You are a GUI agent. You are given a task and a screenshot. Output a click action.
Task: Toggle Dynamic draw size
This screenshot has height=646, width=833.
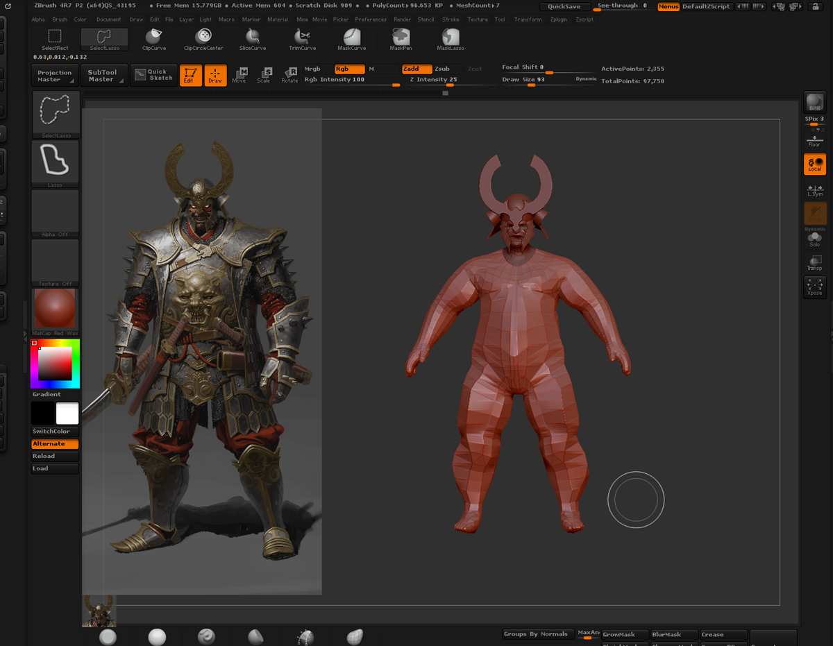coord(587,79)
